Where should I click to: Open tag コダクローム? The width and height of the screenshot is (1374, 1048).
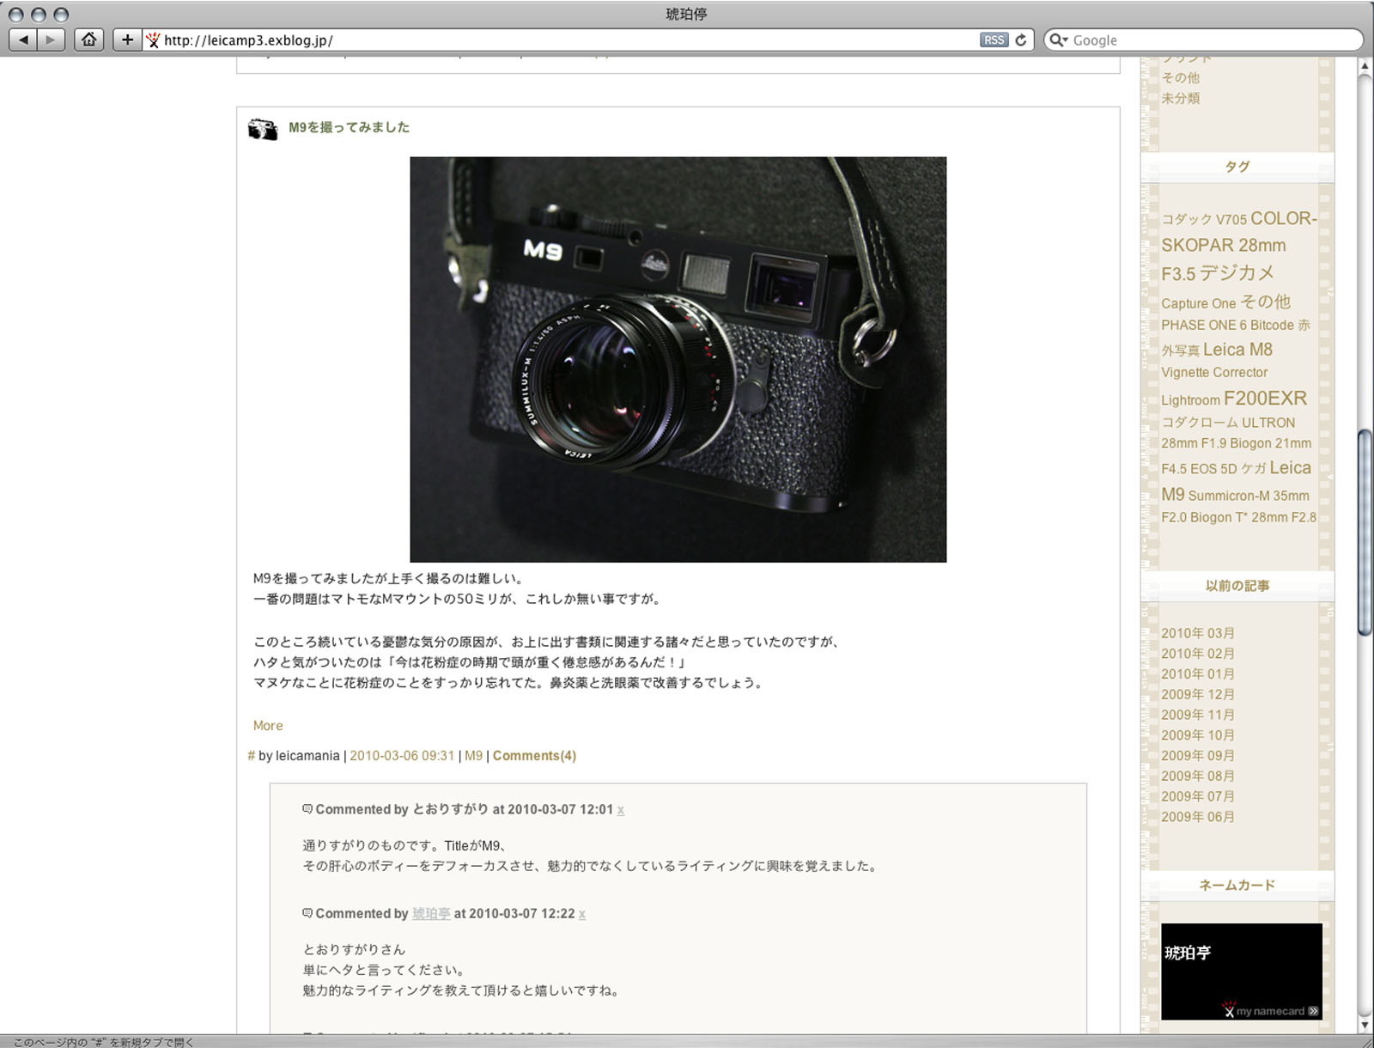coord(1200,423)
